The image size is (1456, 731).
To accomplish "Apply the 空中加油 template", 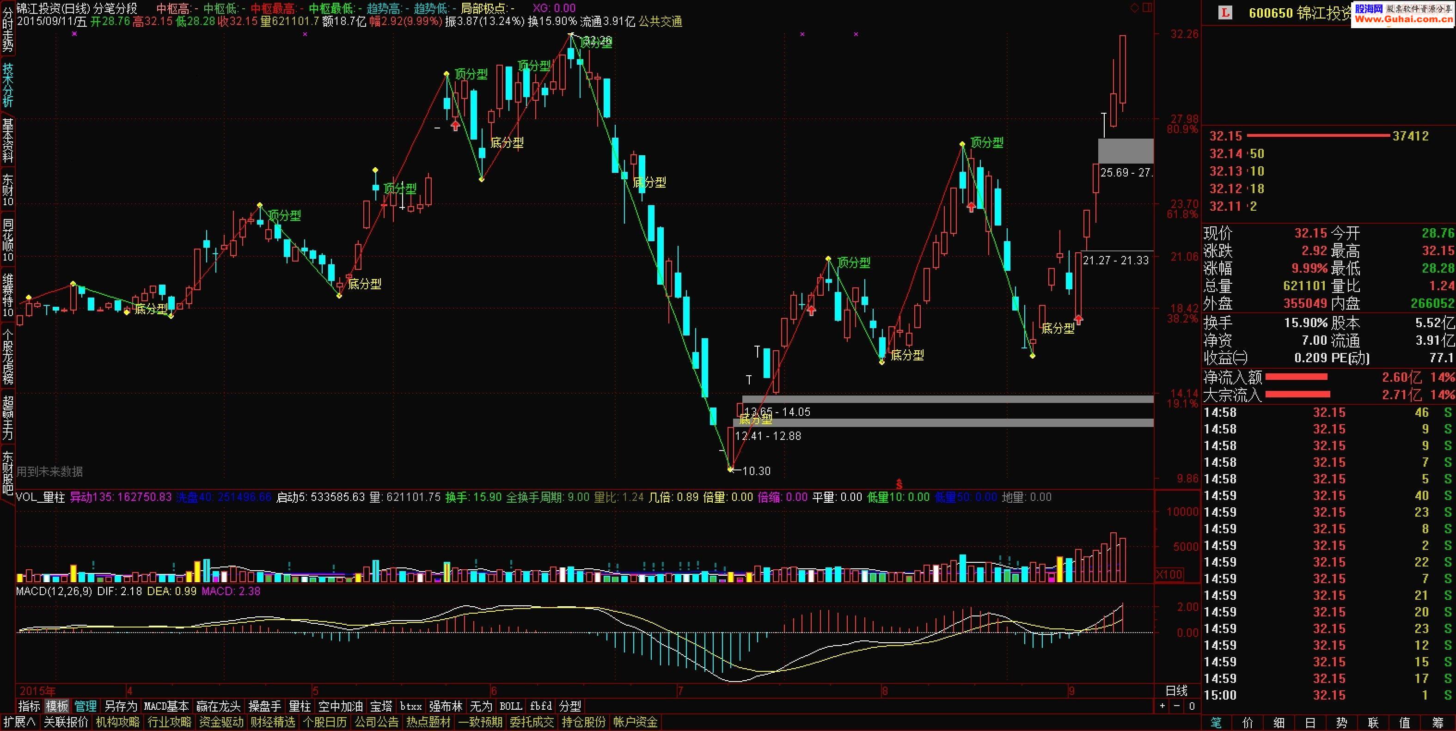I will 340,706.
